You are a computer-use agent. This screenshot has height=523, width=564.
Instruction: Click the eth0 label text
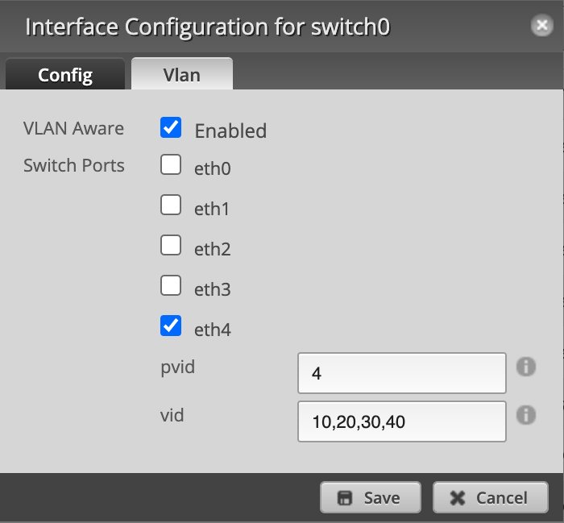point(213,168)
